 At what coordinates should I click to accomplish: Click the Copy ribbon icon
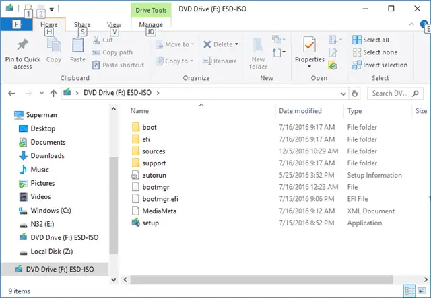click(54, 45)
